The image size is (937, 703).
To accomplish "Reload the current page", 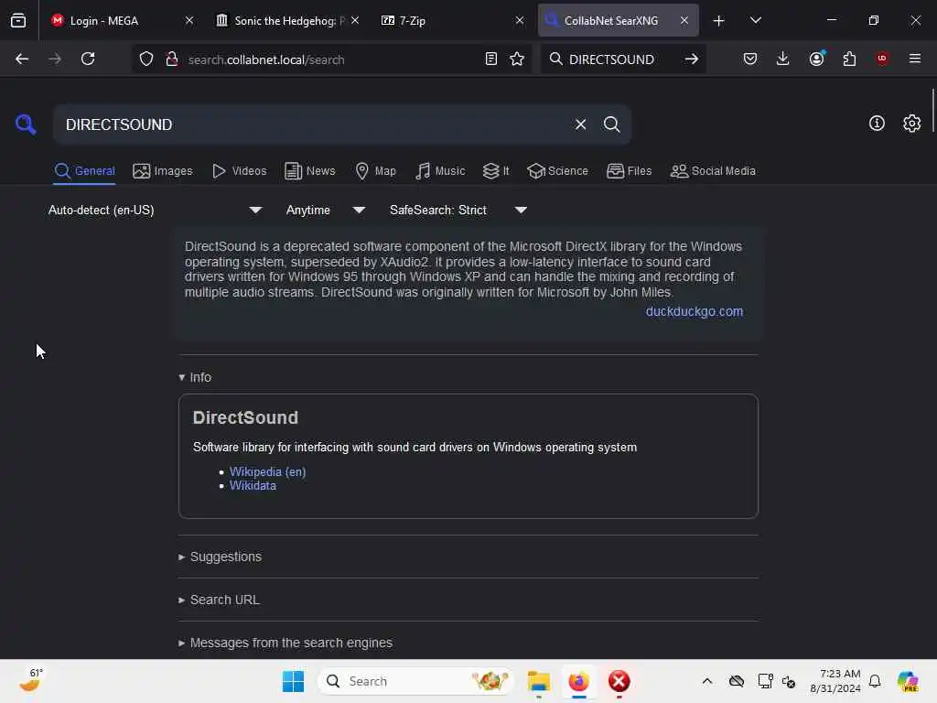I will pyautogui.click(x=88, y=59).
